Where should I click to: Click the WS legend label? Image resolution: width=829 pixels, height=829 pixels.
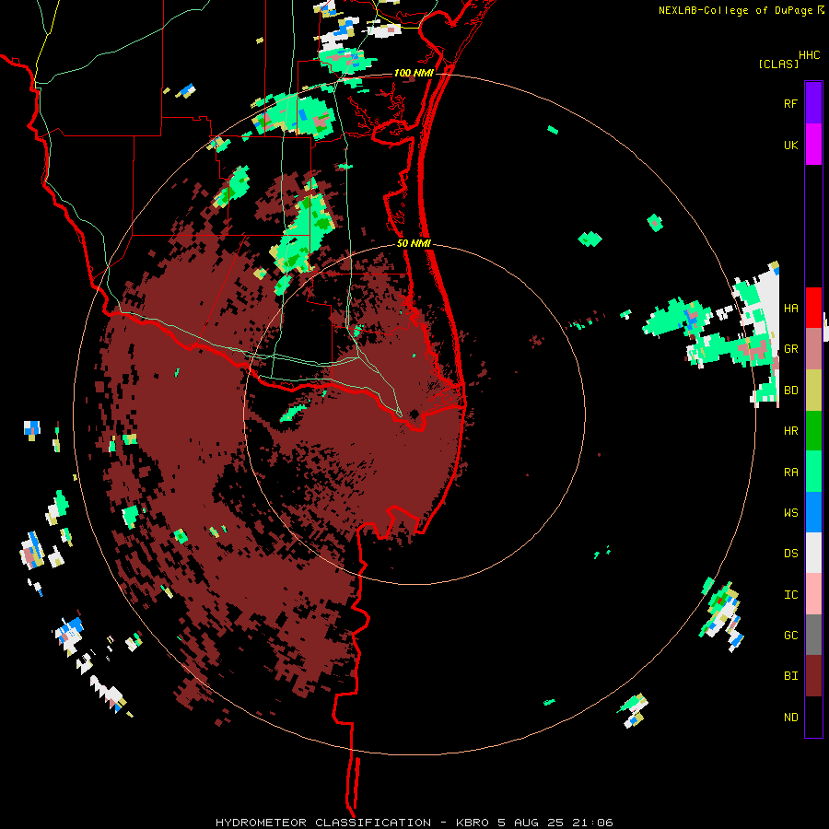tap(790, 513)
